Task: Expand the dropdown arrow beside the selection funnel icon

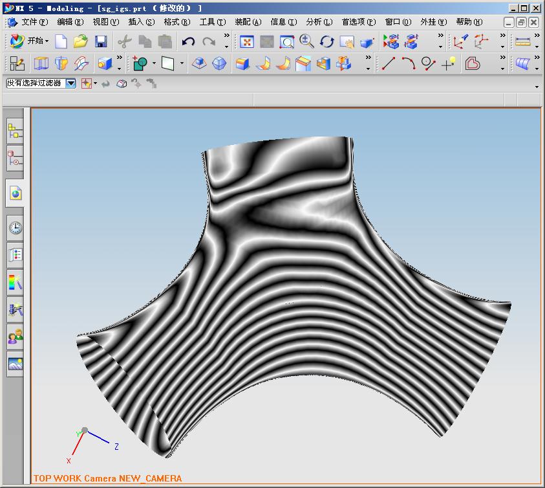Action: (95, 83)
